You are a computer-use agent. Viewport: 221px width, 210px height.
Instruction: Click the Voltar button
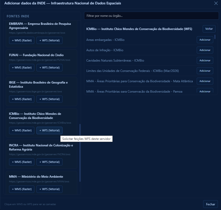tap(209, 29)
